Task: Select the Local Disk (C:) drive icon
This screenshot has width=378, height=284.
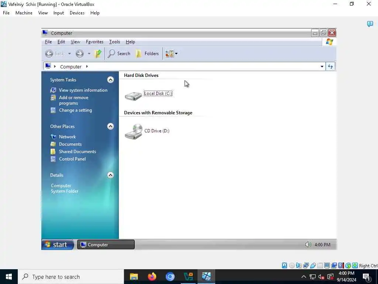Action: 133,96
